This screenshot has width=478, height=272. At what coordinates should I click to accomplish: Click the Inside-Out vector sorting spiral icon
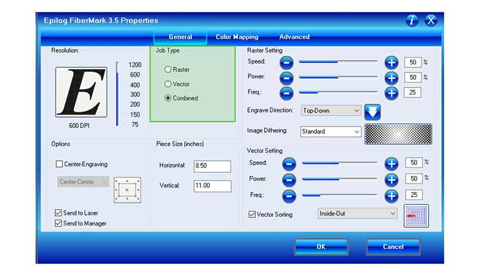pos(416,216)
